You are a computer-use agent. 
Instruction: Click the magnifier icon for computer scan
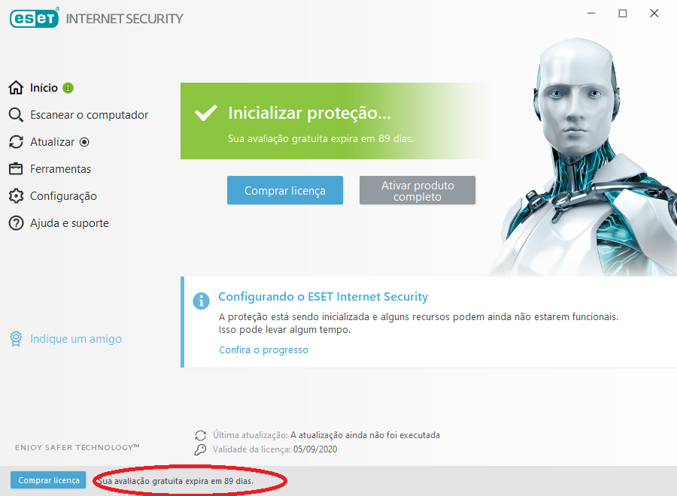[16, 115]
